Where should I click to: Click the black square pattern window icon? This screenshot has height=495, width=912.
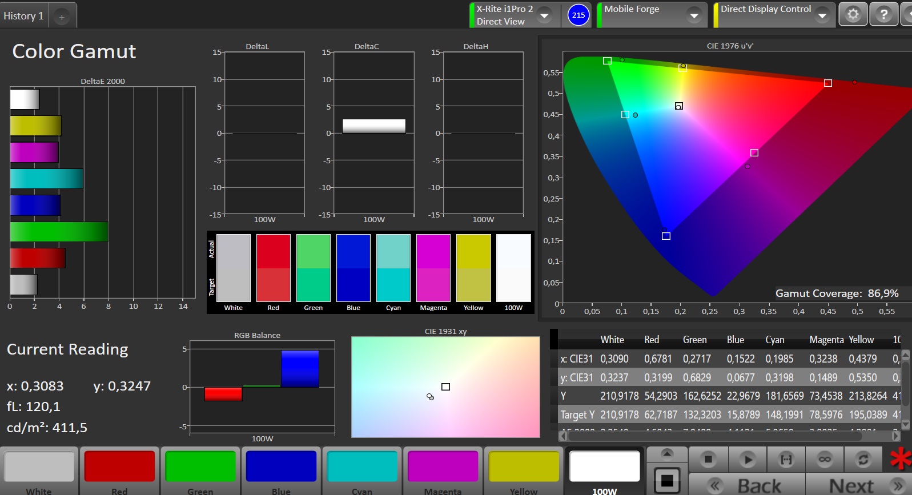point(666,480)
